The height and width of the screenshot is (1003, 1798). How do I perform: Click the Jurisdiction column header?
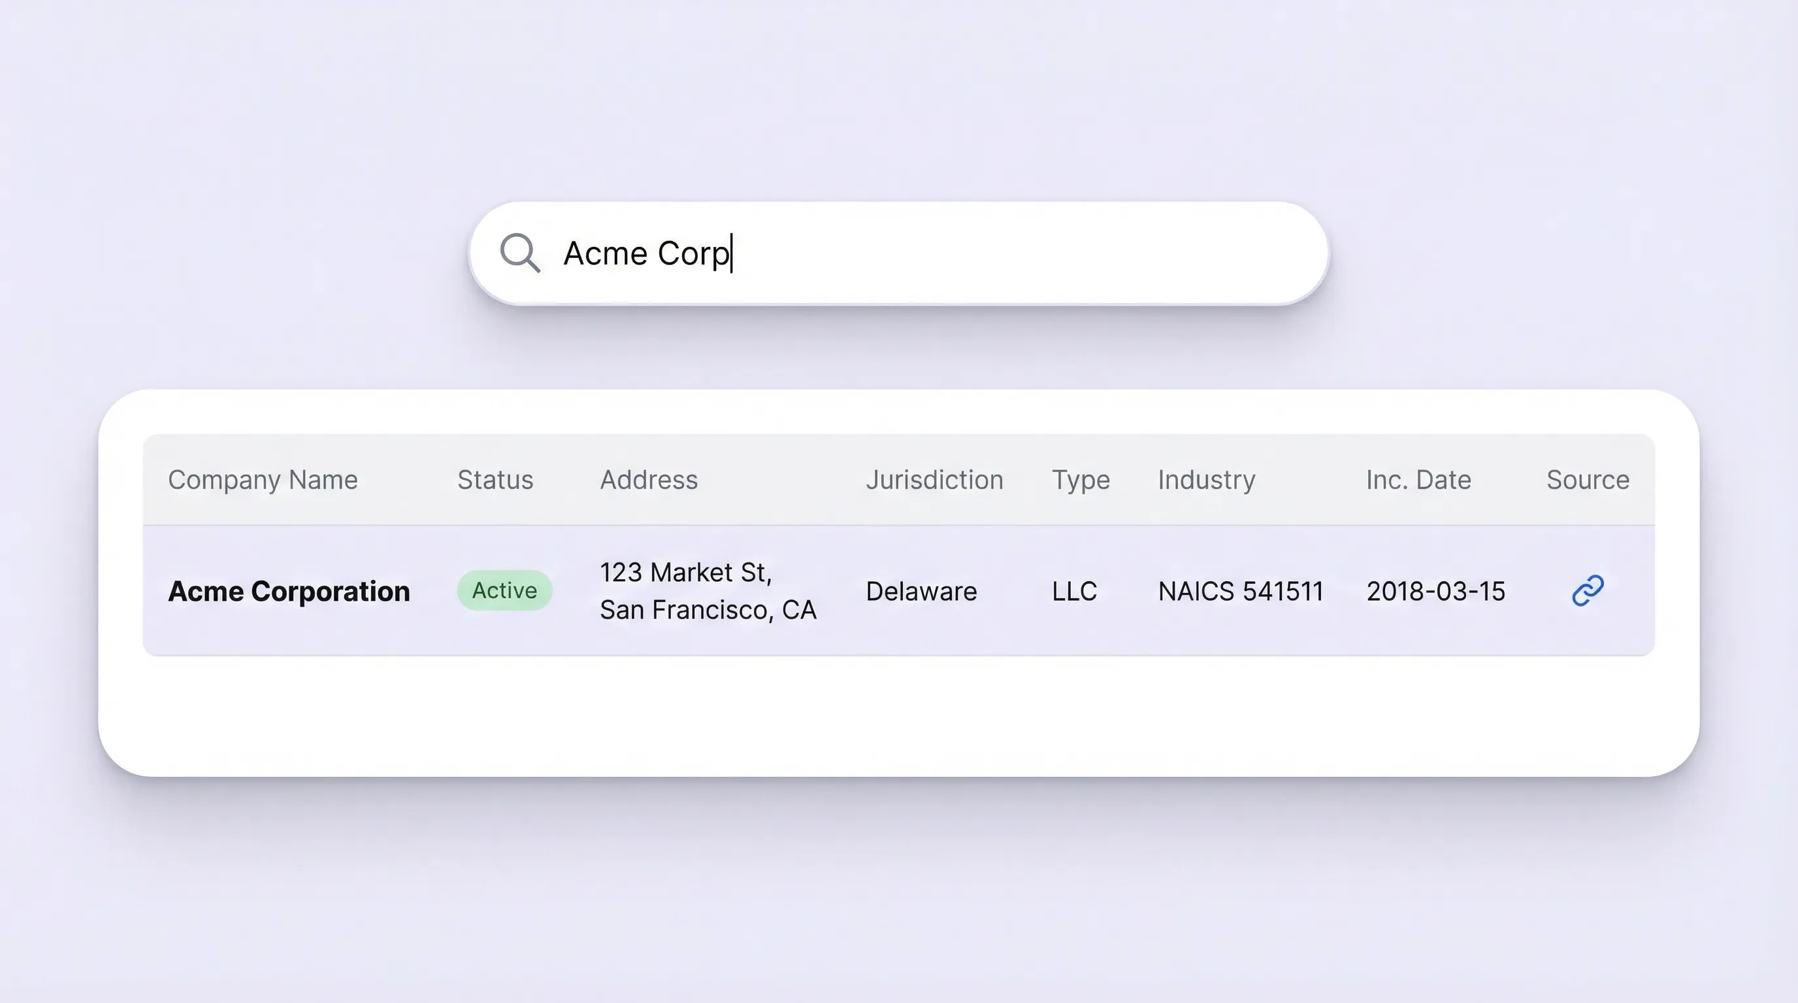(934, 480)
